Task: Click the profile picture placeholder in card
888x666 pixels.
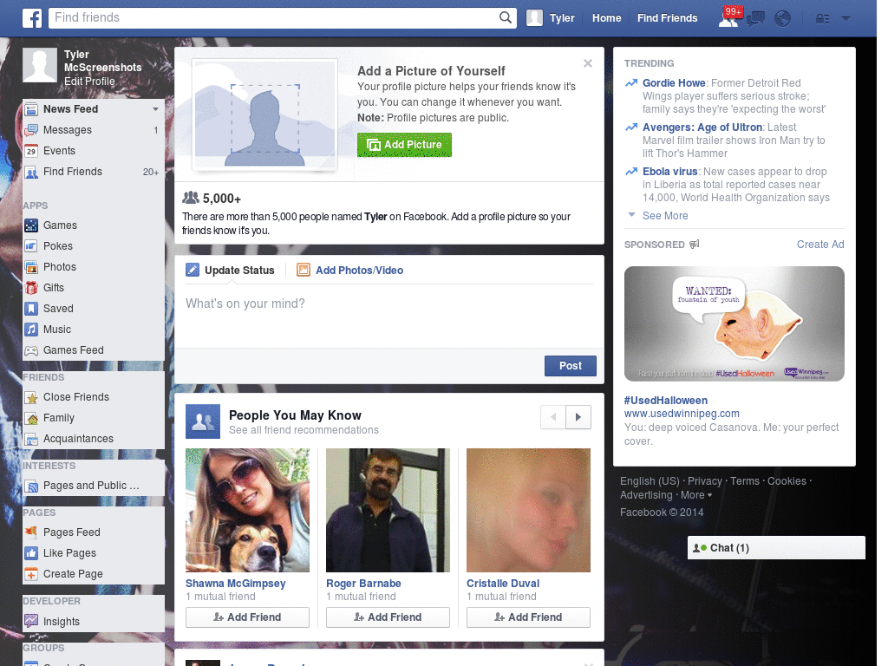Action: point(265,114)
